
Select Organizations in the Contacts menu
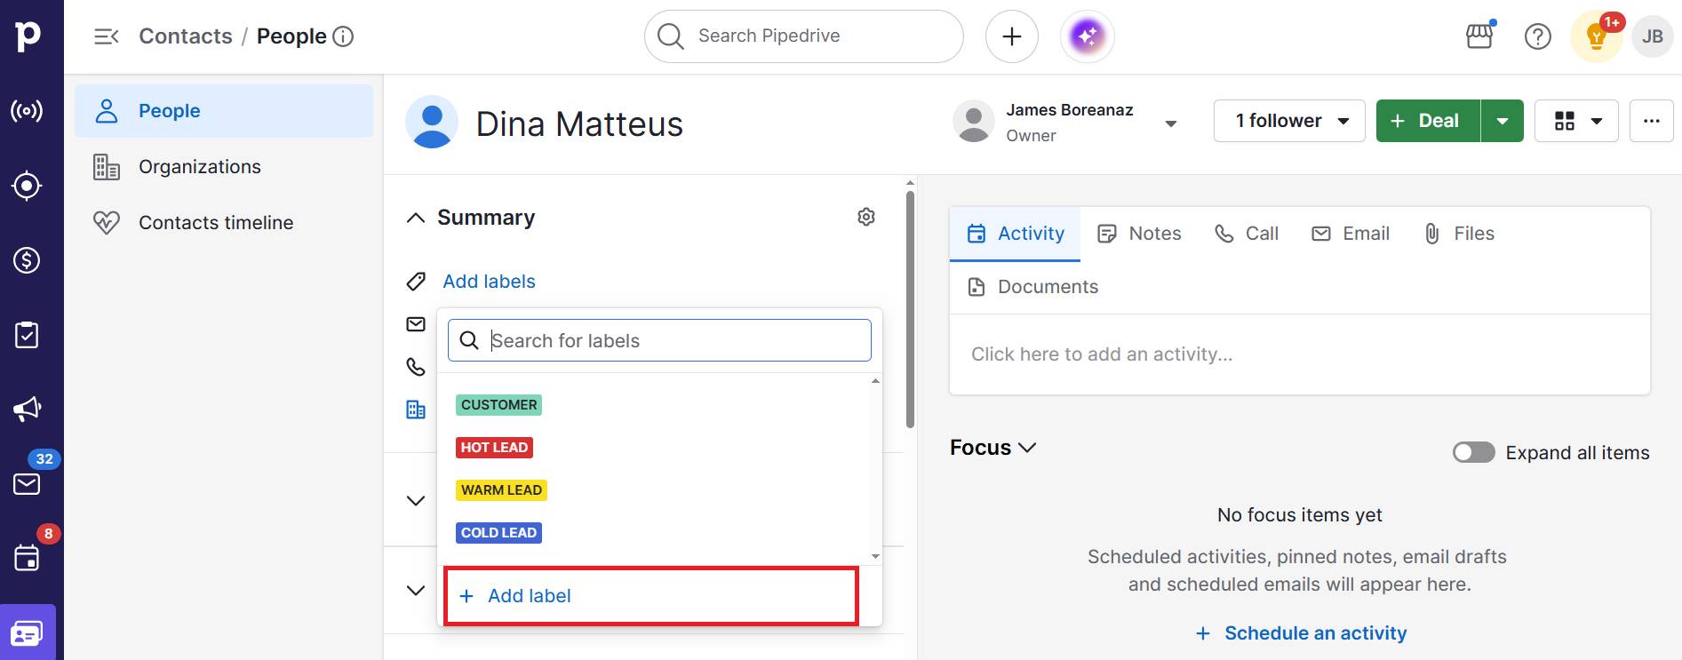point(199,167)
